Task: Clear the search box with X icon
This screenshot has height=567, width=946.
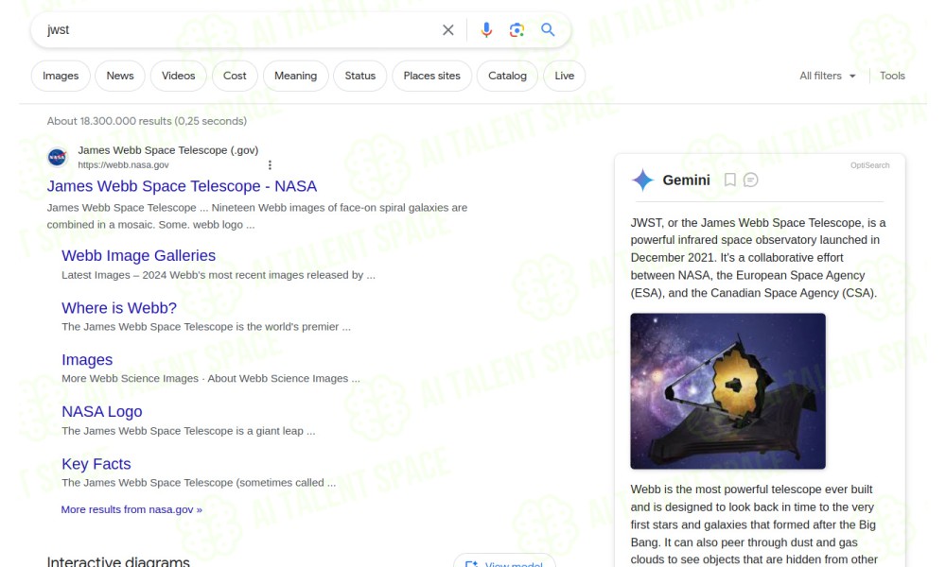Action: click(x=447, y=29)
